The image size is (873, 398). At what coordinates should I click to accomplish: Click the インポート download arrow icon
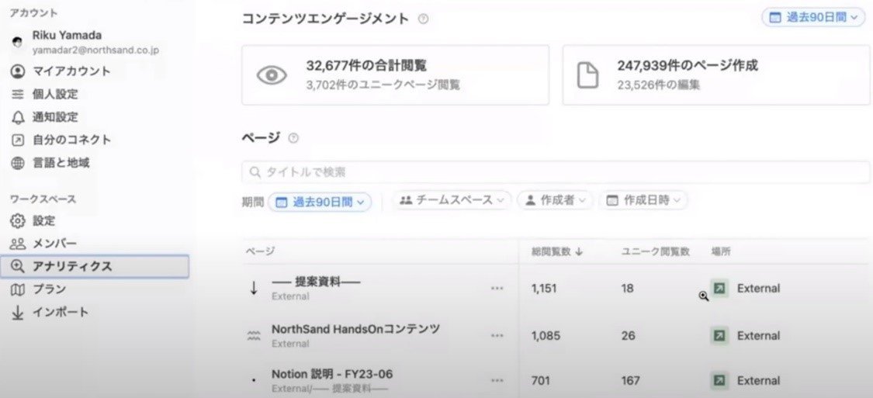click(18, 313)
